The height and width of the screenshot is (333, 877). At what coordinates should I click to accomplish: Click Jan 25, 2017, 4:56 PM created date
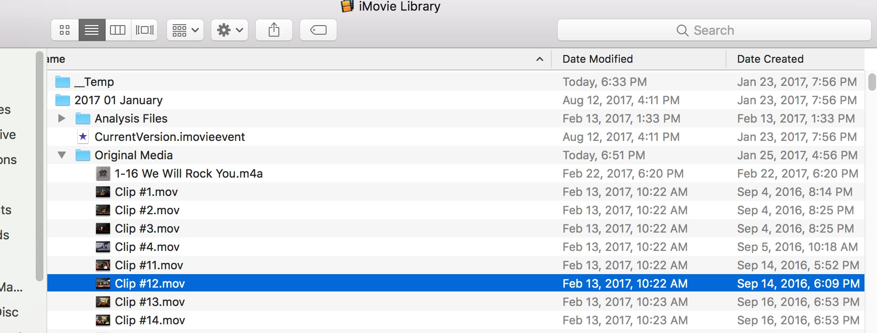point(797,155)
